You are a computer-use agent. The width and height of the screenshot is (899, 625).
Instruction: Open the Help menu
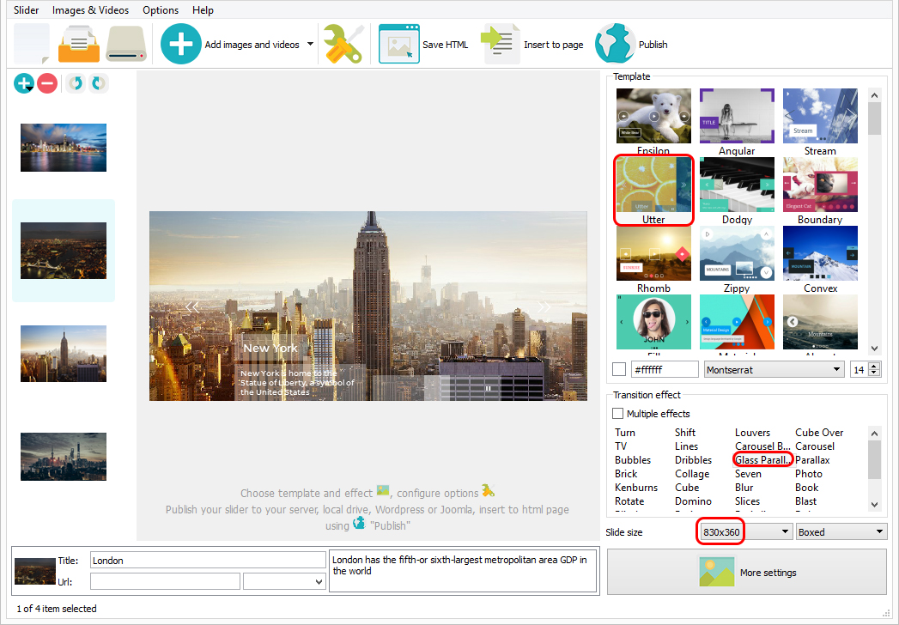click(203, 10)
